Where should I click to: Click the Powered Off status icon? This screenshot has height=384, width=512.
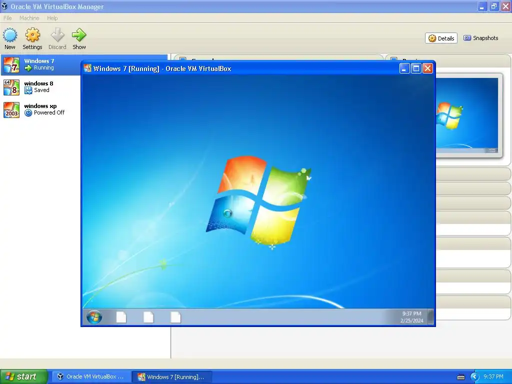(x=28, y=113)
